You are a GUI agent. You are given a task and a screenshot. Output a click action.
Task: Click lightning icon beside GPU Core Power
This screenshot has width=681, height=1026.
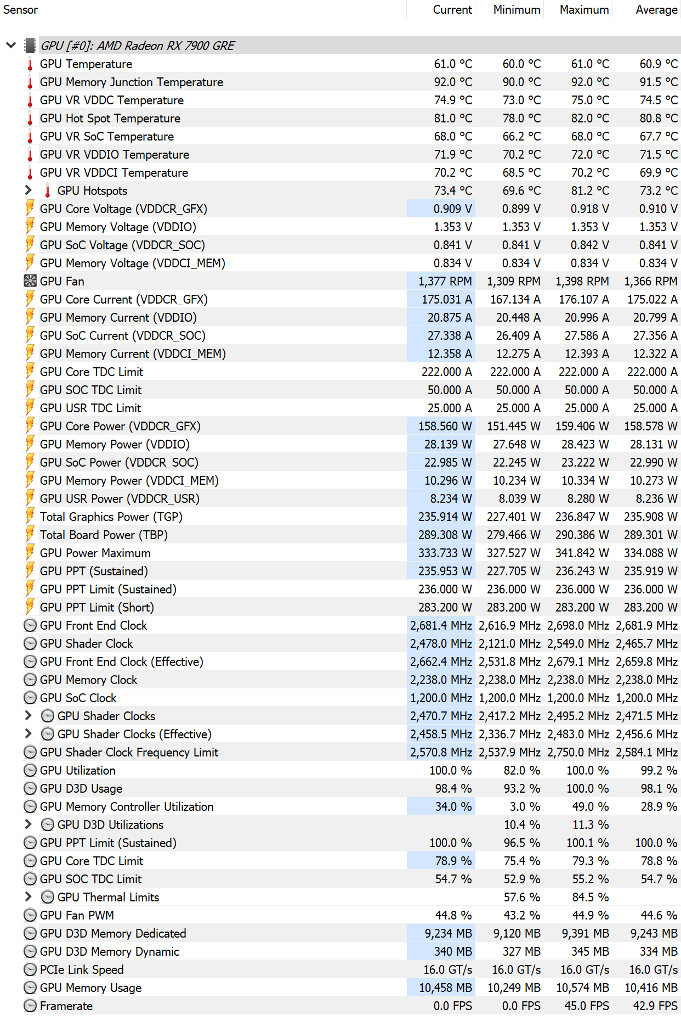30,426
